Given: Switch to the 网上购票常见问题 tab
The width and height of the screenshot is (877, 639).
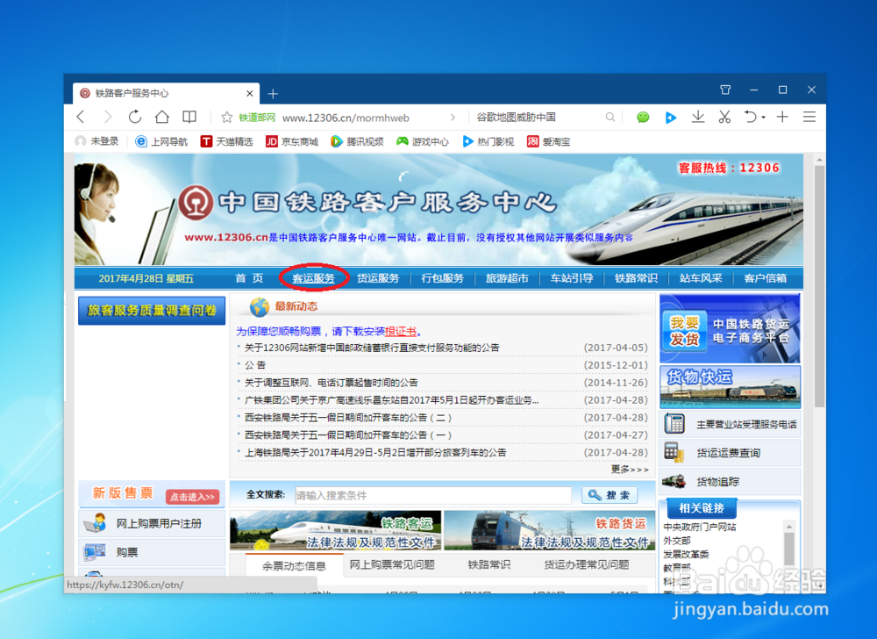Looking at the screenshot, I should (392, 564).
